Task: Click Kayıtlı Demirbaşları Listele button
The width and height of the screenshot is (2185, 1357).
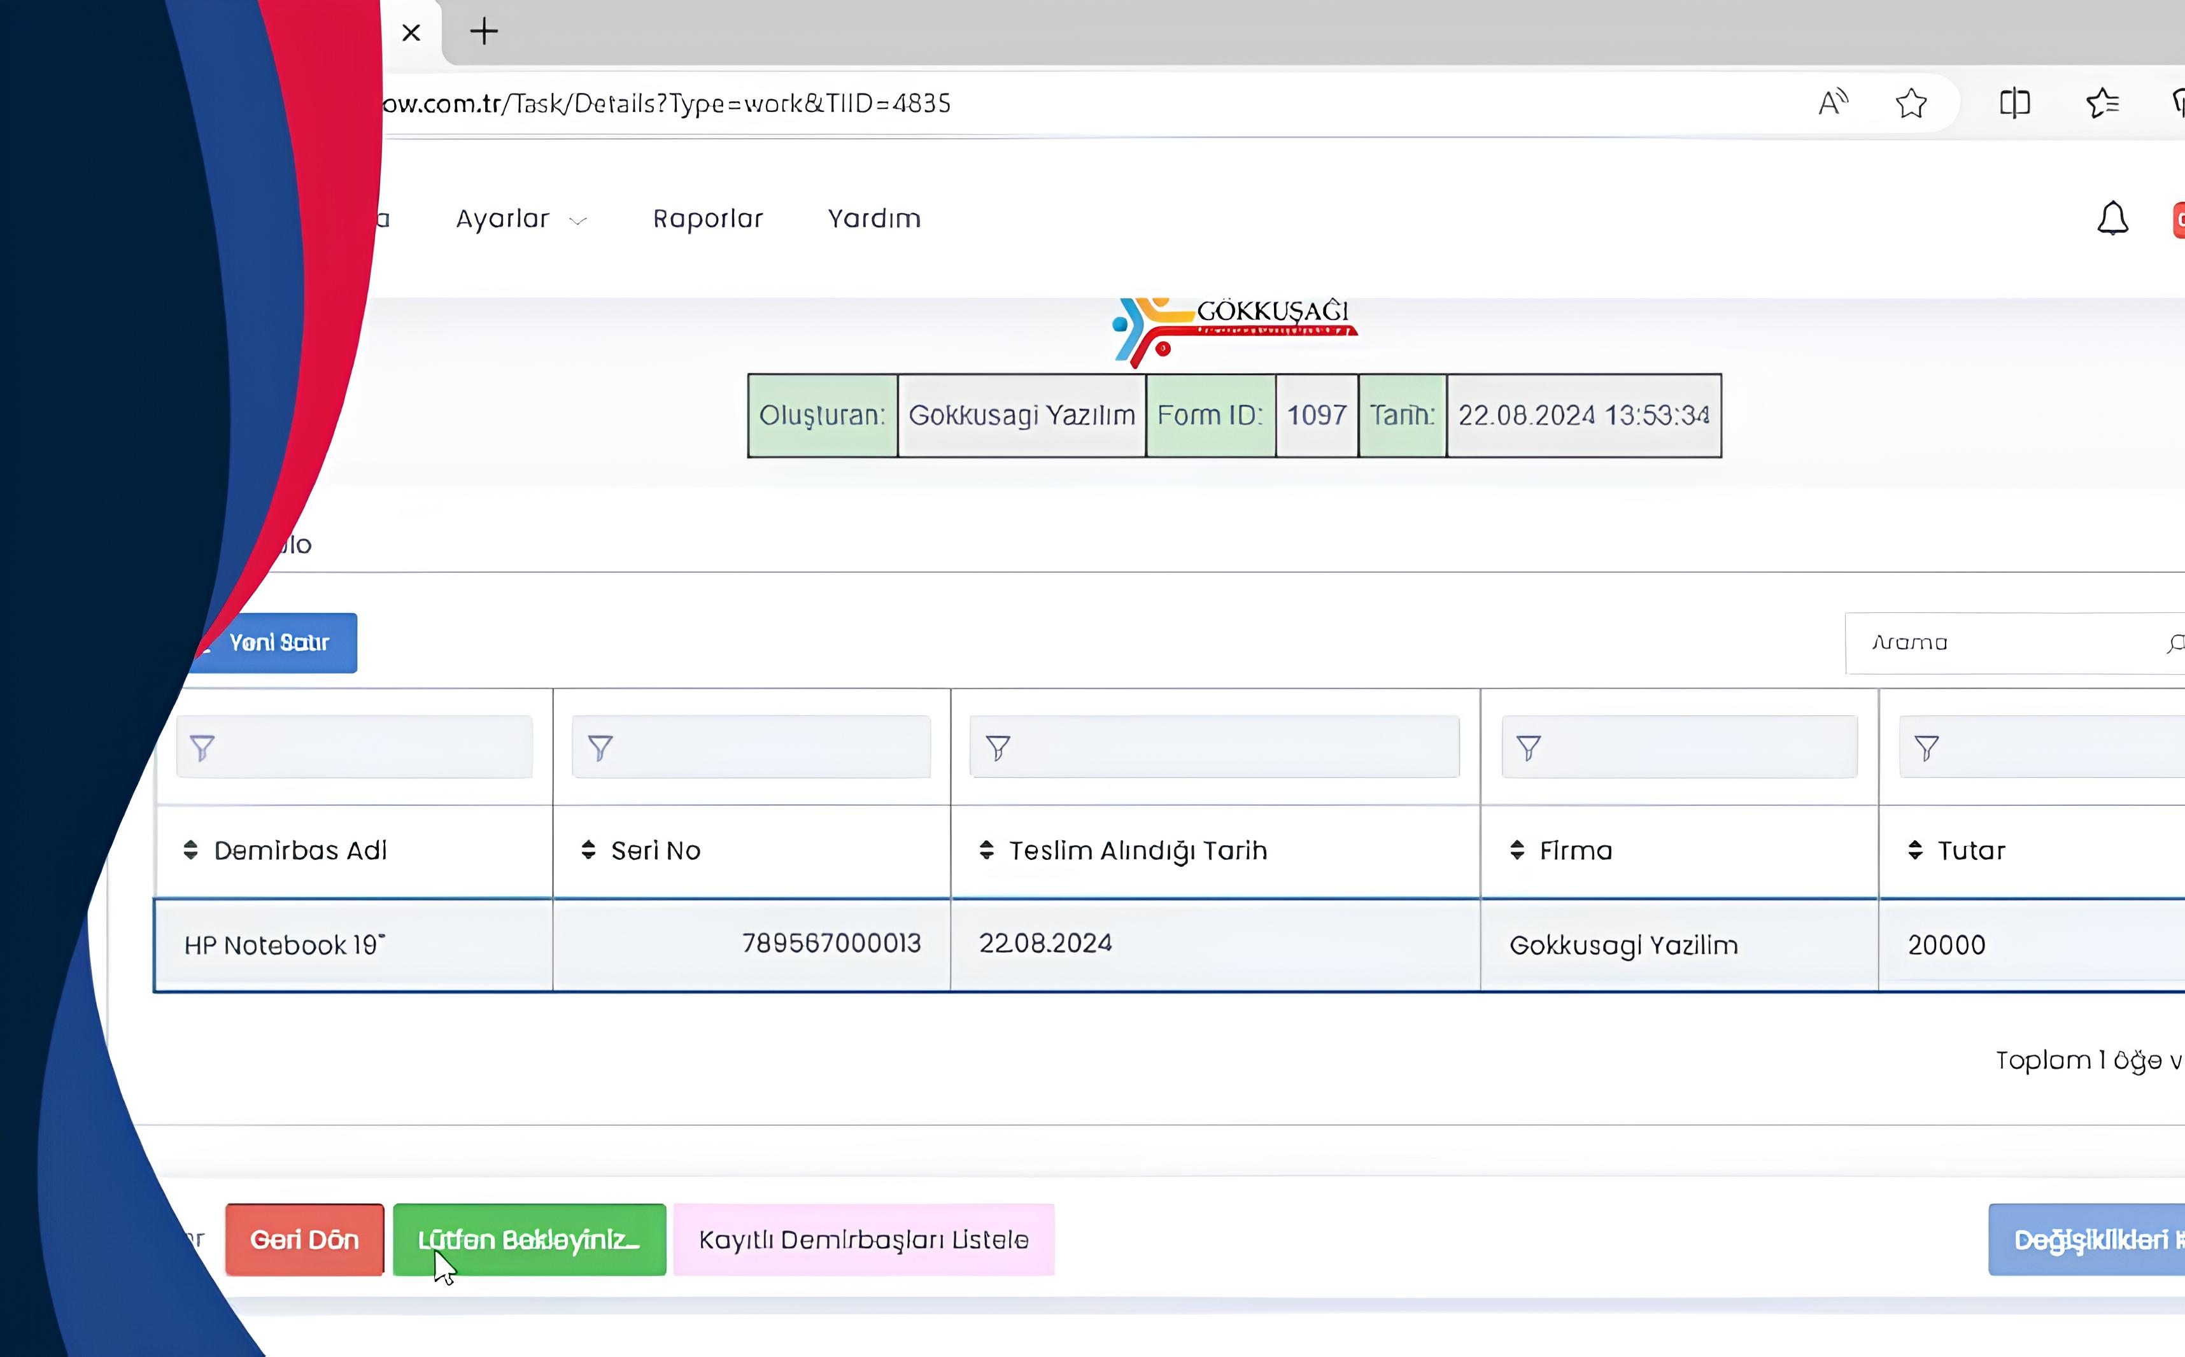Action: 863,1239
